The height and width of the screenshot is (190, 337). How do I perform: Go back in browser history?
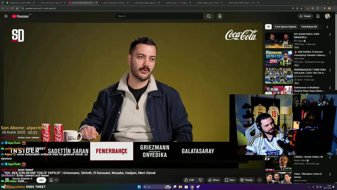click(3, 8)
